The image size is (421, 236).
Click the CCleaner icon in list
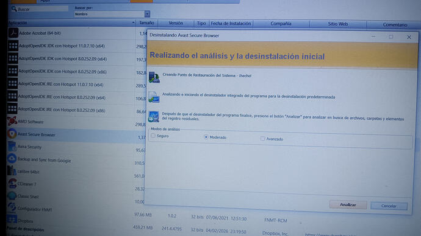coord(12,183)
